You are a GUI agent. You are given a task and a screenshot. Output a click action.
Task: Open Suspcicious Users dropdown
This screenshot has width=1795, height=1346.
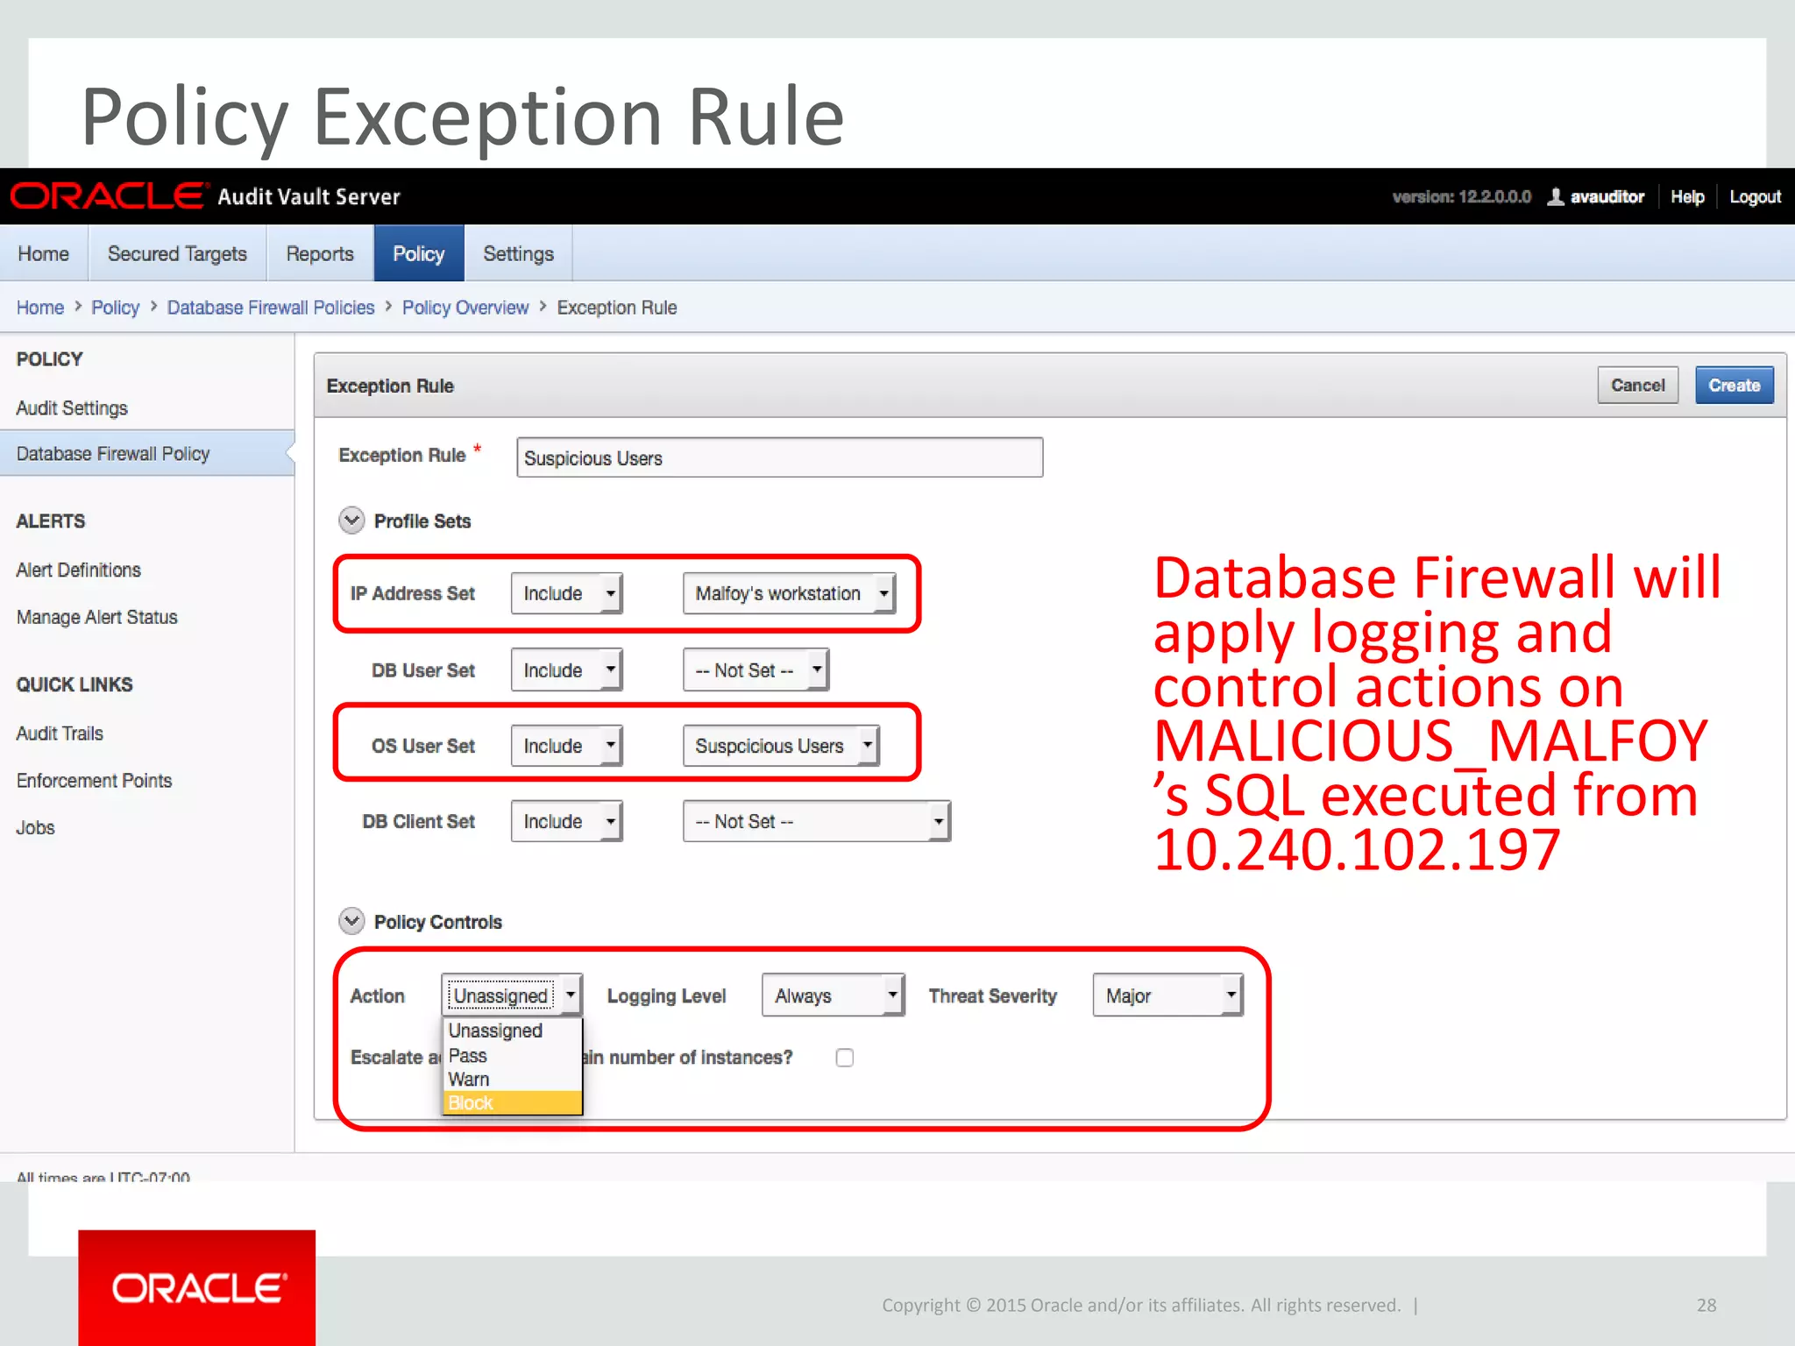point(781,746)
